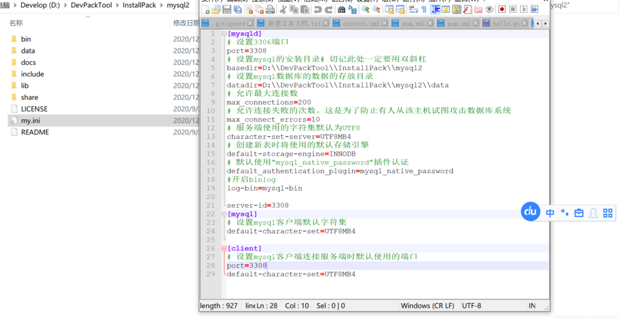This screenshot has width=622, height=322.
Task: Click the Print toolbar icon
Action: click(x=270, y=10)
